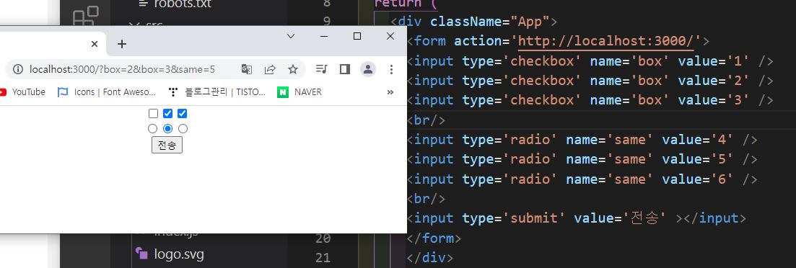Show more bookmarks with the double chevron
The width and height of the screenshot is (796, 268).
[390, 92]
